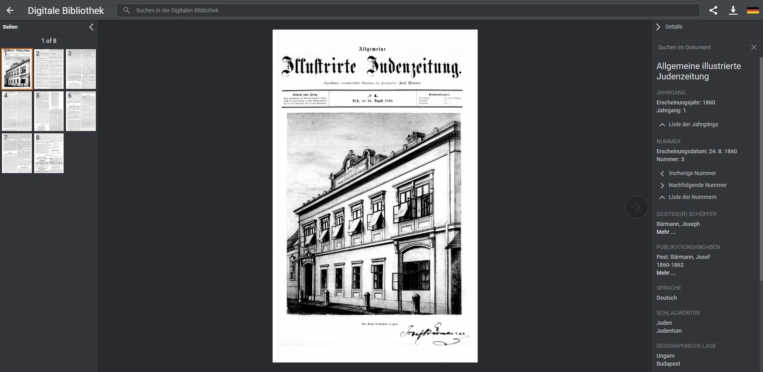Click the search magnifier icon

point(126,10)
